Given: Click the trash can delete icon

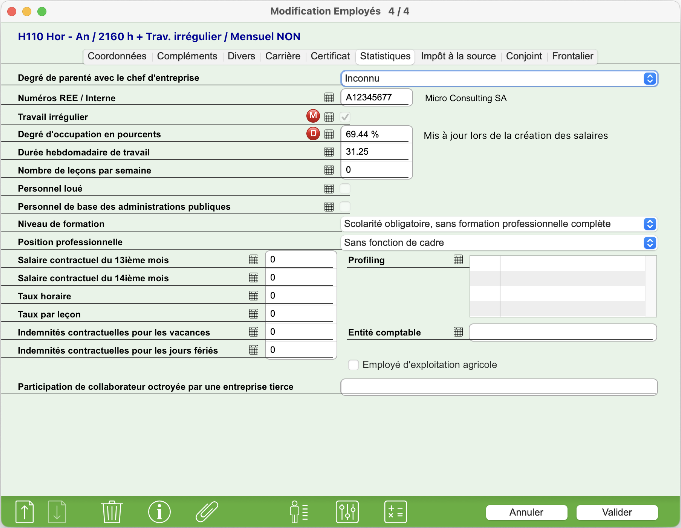Looking at the screenshot, I should (112, 512).
